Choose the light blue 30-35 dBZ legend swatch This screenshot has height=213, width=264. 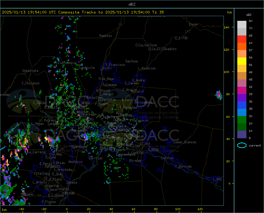pyautogui.click(x=242, y=113)
